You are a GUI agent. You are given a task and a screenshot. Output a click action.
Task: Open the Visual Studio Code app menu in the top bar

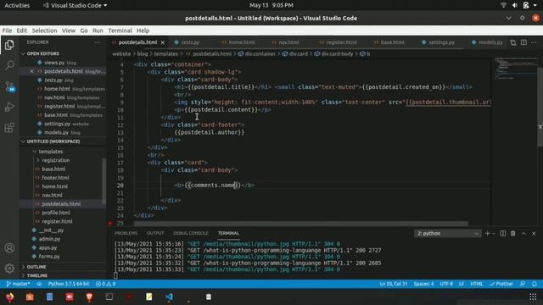point(75,5)
